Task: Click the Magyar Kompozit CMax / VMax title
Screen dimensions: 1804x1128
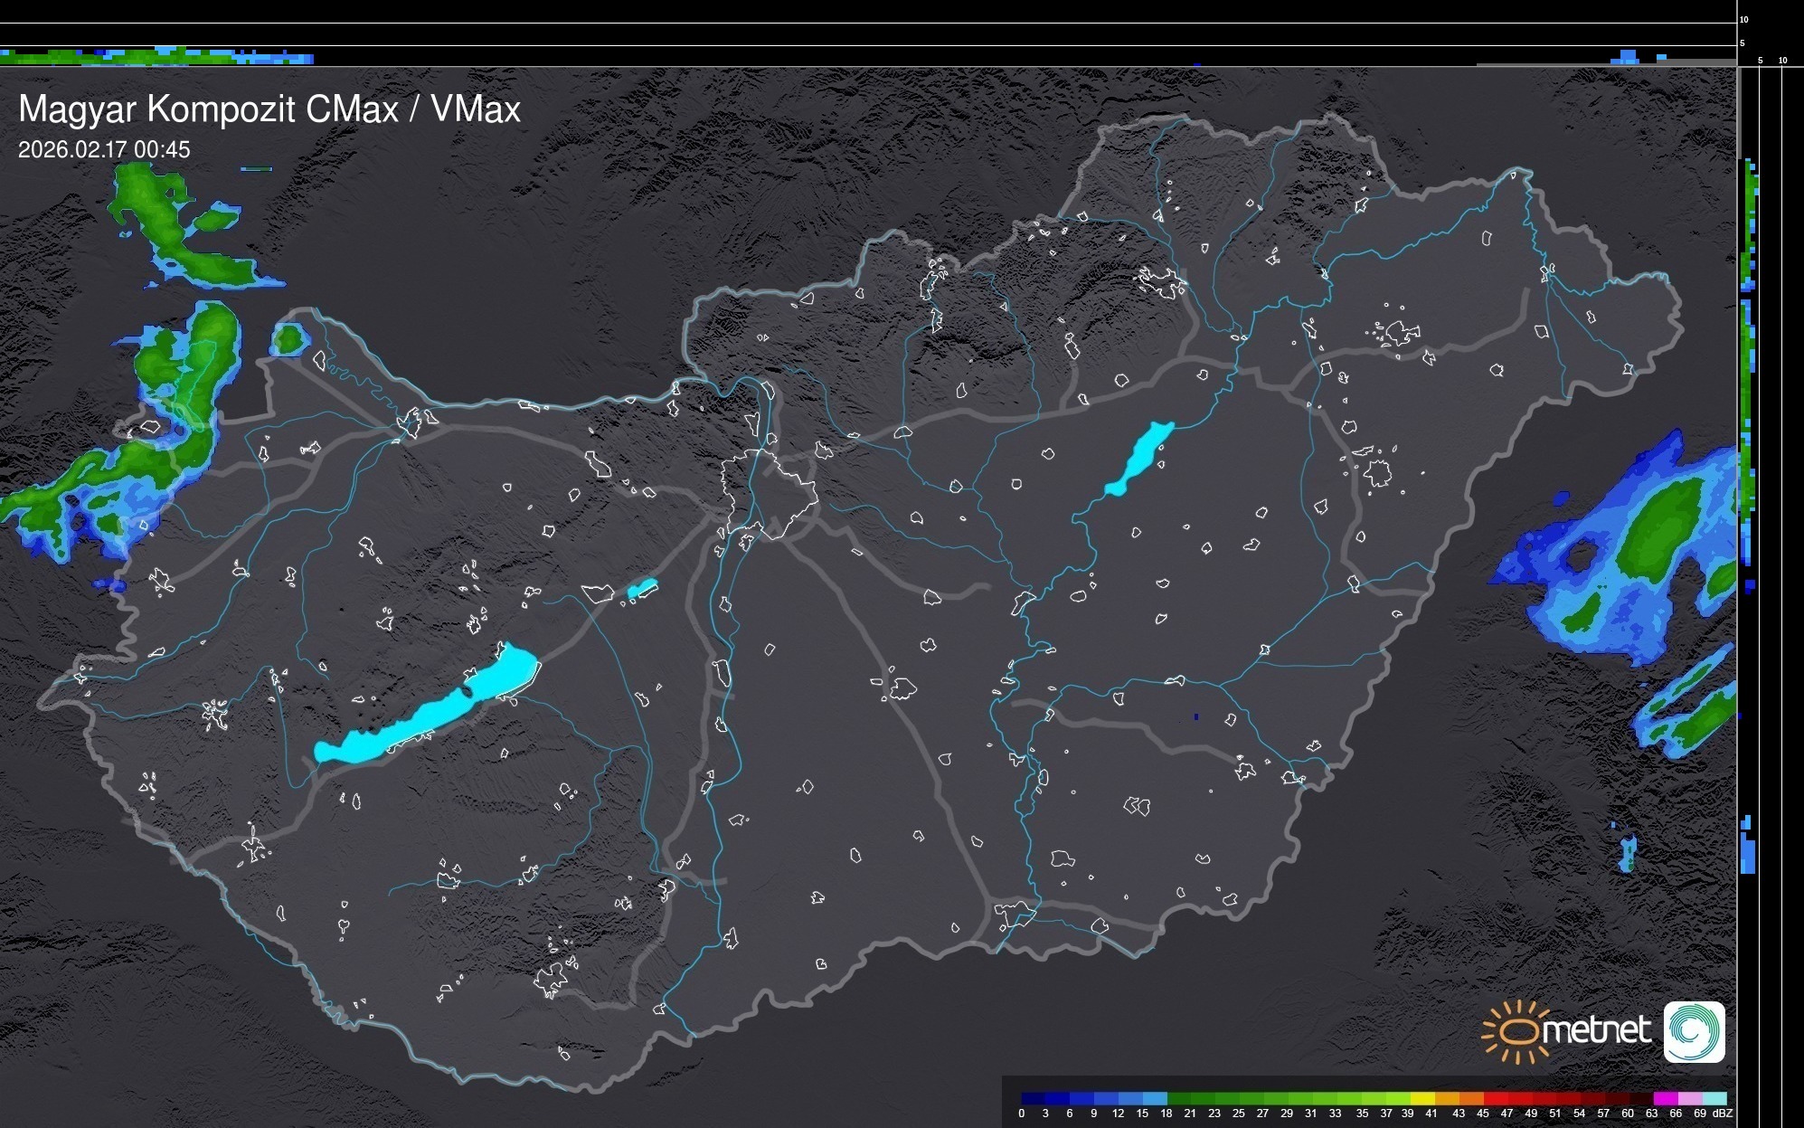Action: click(269, 109)
